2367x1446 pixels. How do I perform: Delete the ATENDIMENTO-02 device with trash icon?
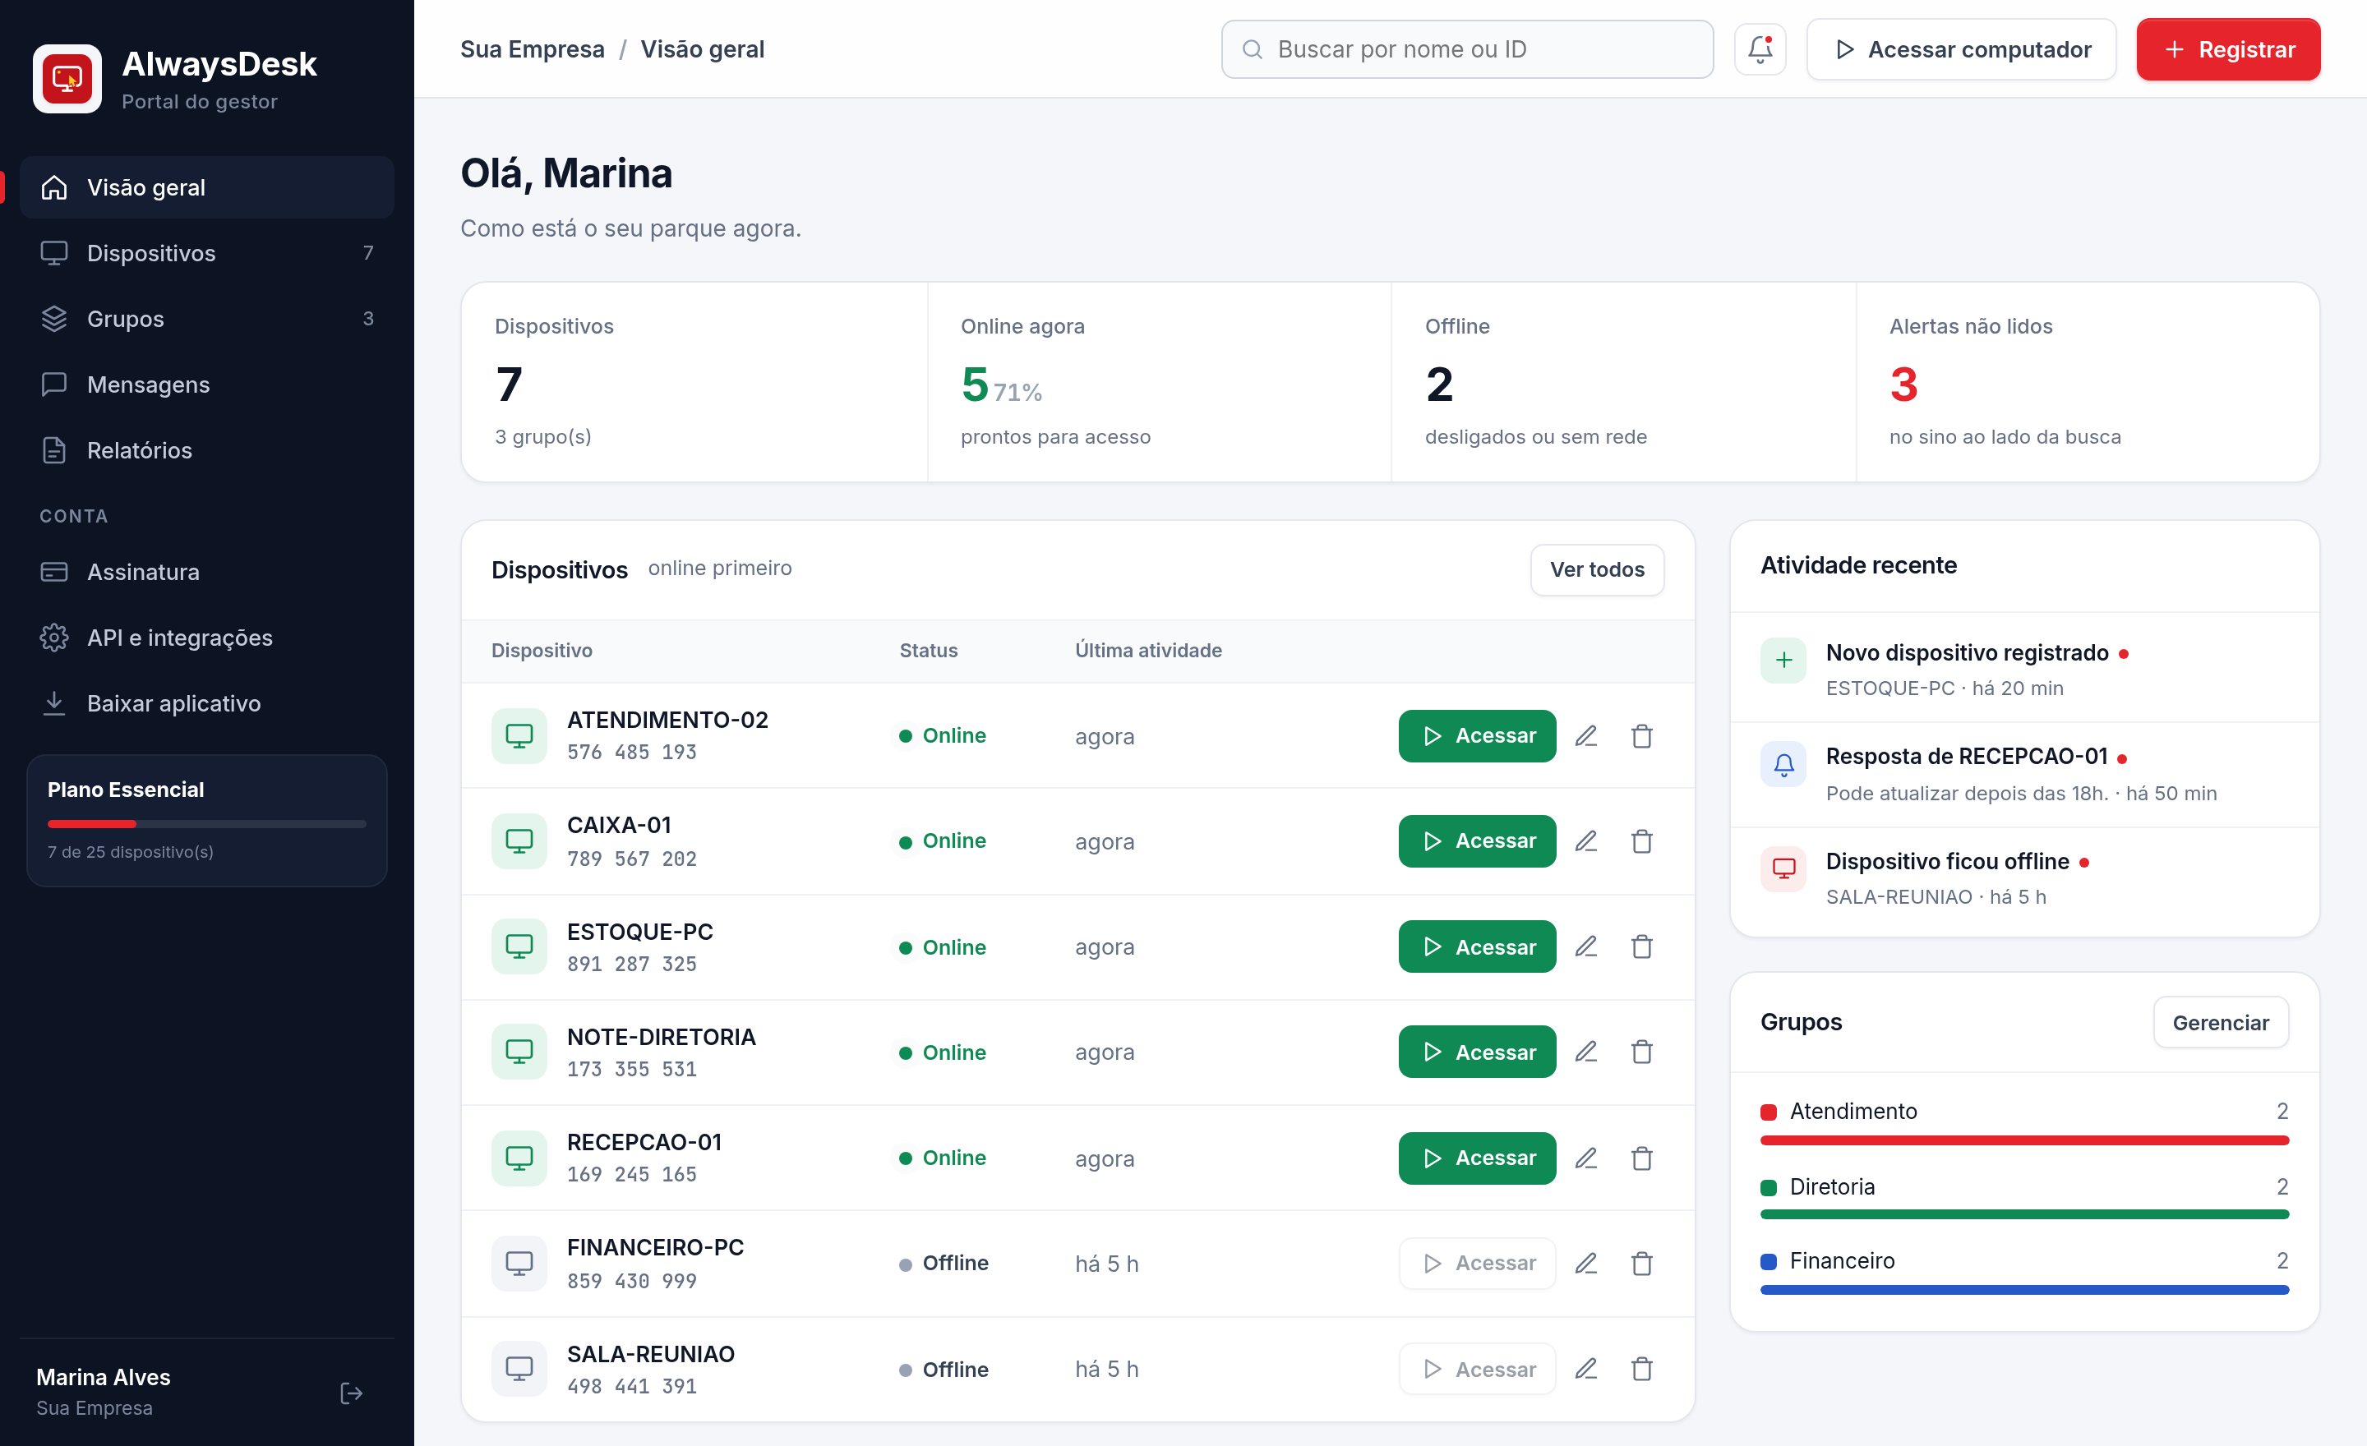coord(1642,735)
